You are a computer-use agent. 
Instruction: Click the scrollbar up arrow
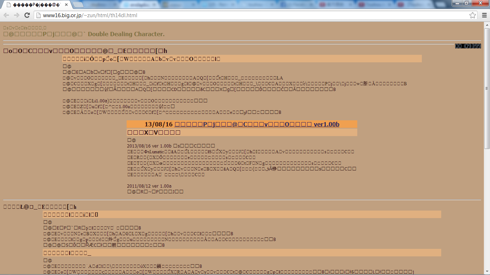[487, 24]
